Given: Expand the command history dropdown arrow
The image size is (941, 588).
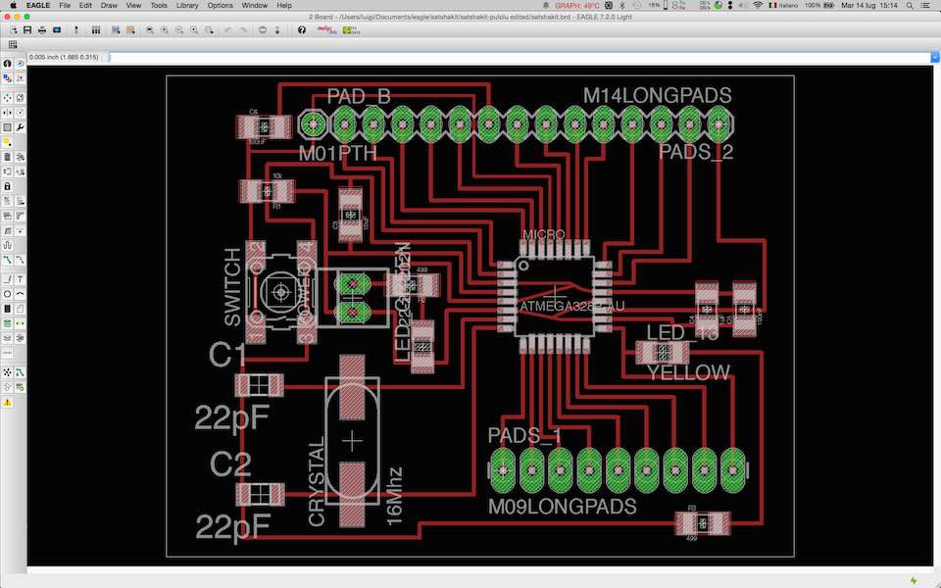Looking at the screenshot, I should click(x=935, y=57).
